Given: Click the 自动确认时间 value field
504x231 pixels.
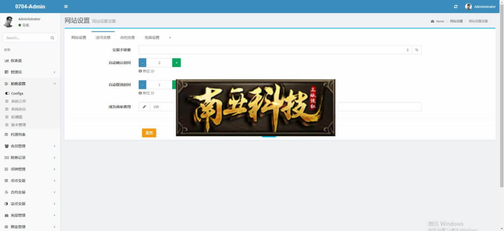Looking at the screenshot, I should click(159, 62).
